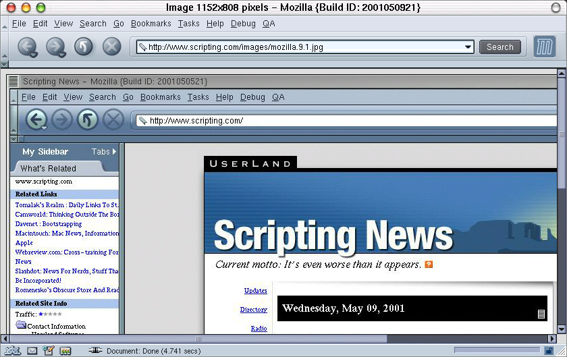The height and width of the screenshot is (357, 567).
Task: Open the Back button's history dropdown arrow
Action: (34, 55)
